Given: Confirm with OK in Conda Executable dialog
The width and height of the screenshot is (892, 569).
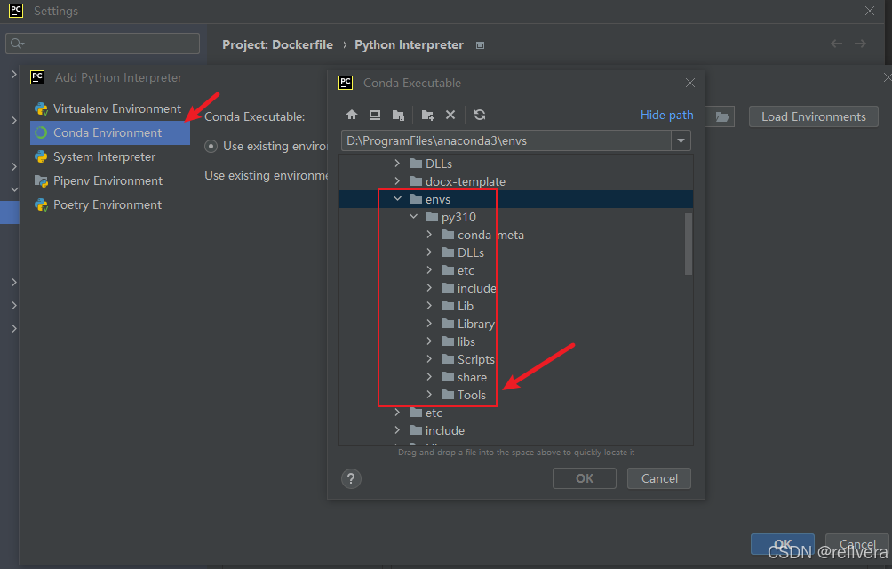Looking at the screenshot, I should 585,478.
